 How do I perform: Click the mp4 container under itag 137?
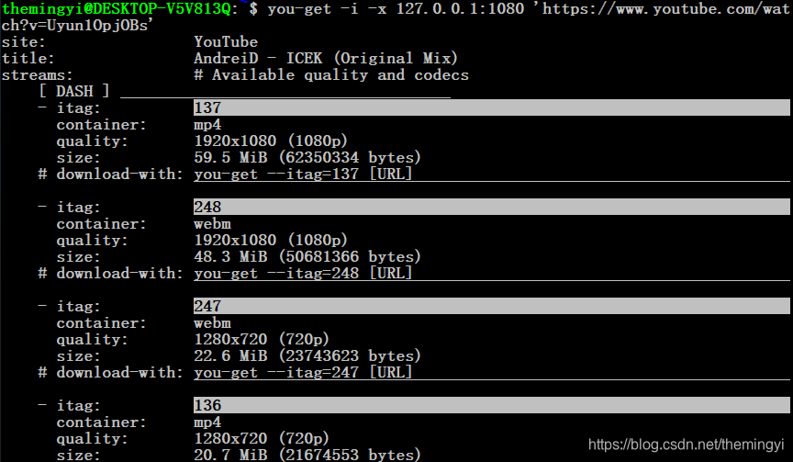[x=207, y=125]
